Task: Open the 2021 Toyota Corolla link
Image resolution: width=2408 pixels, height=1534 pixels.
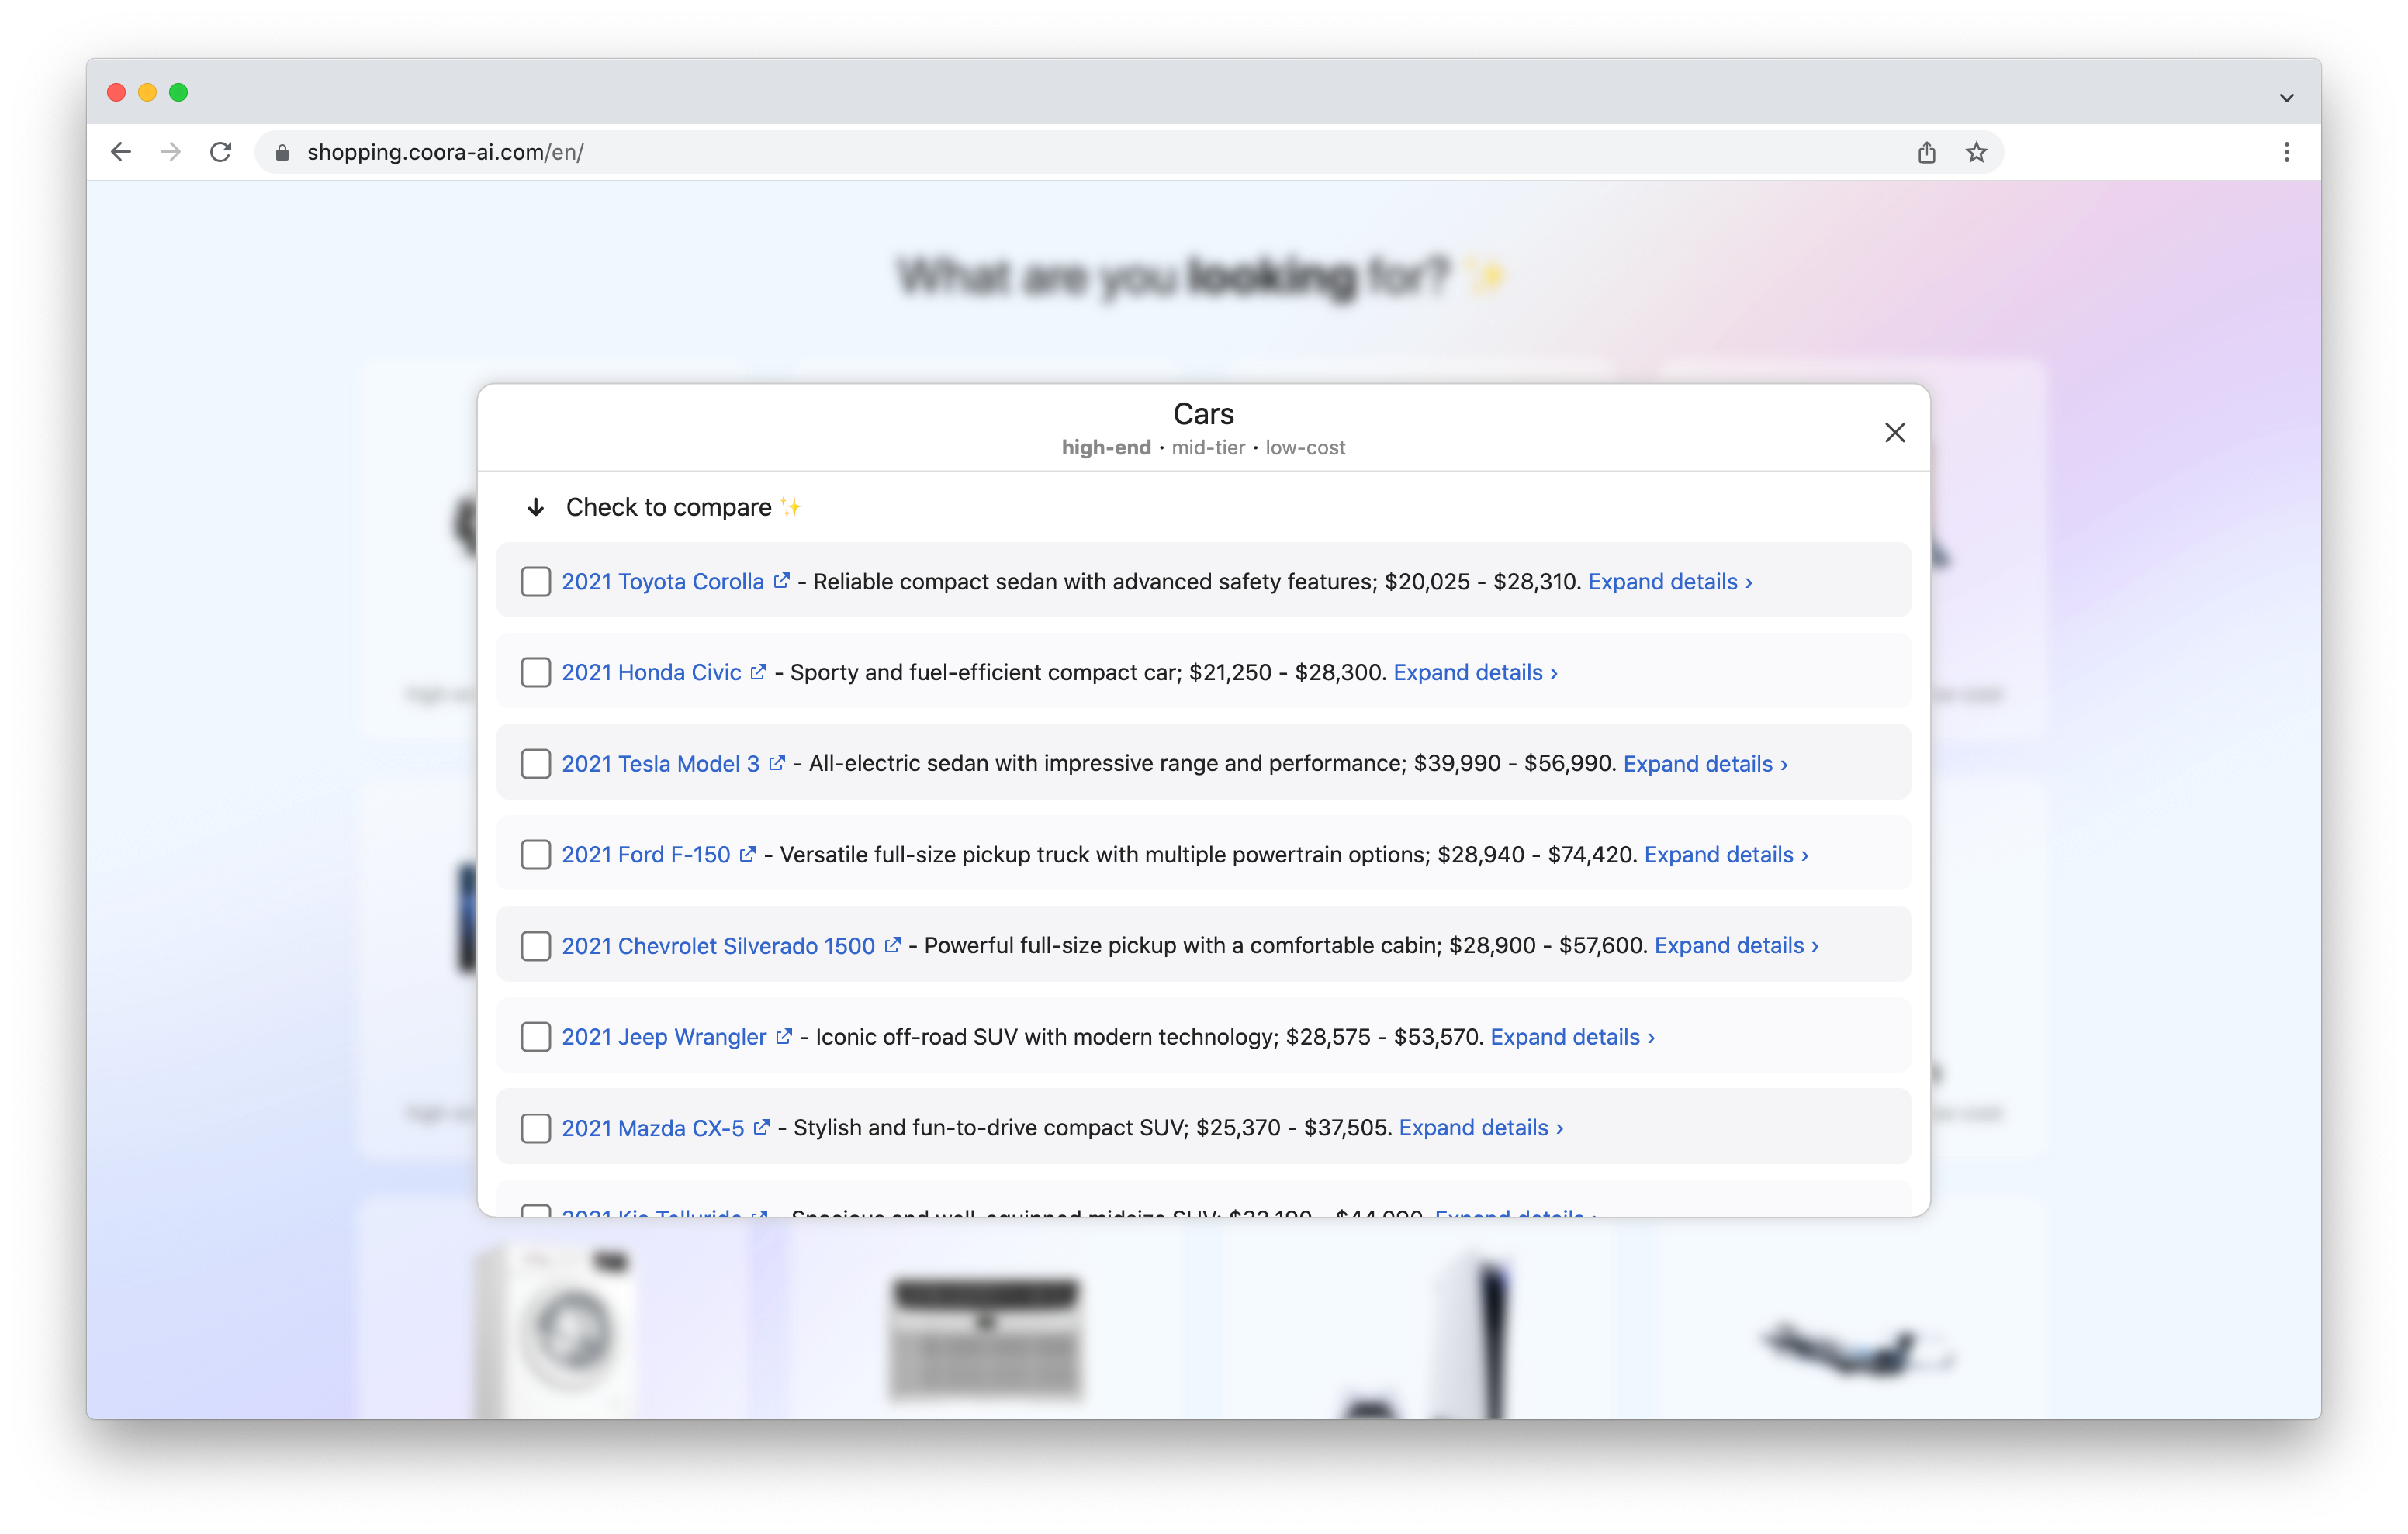Action: [x=662, y=581]
